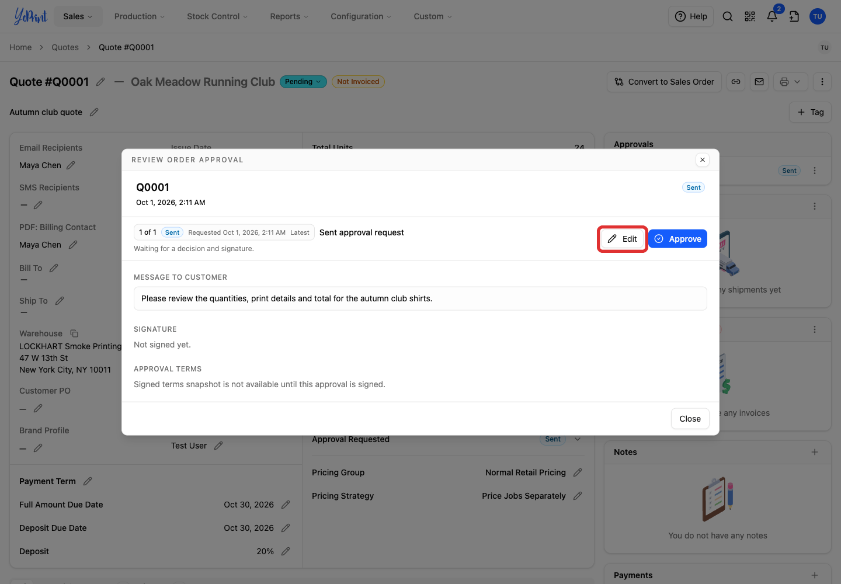The image size is (841, 584).
Task: Copy quote link icon button
Action: tap(736, 82)
